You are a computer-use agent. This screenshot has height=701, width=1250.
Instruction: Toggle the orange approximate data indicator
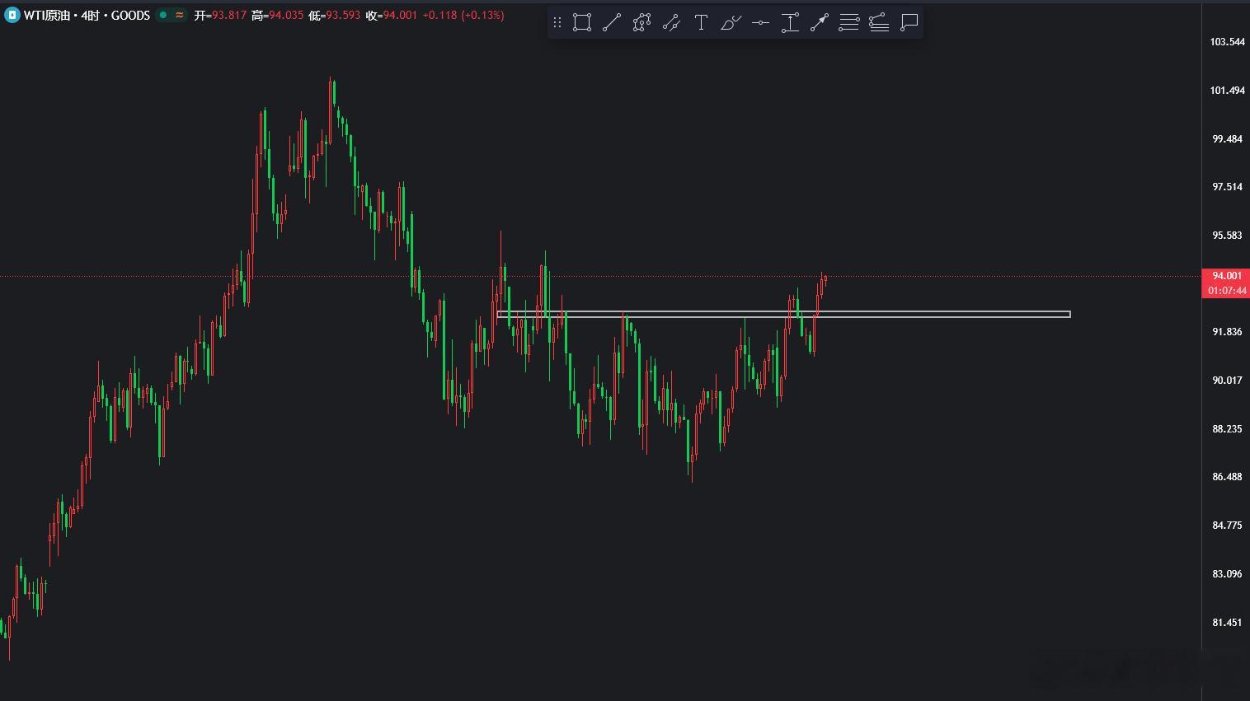[x=179, y=15]
